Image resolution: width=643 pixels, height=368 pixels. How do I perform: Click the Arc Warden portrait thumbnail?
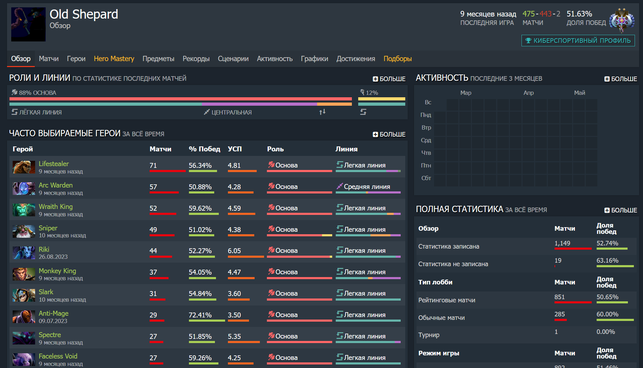tap(24, 189)
